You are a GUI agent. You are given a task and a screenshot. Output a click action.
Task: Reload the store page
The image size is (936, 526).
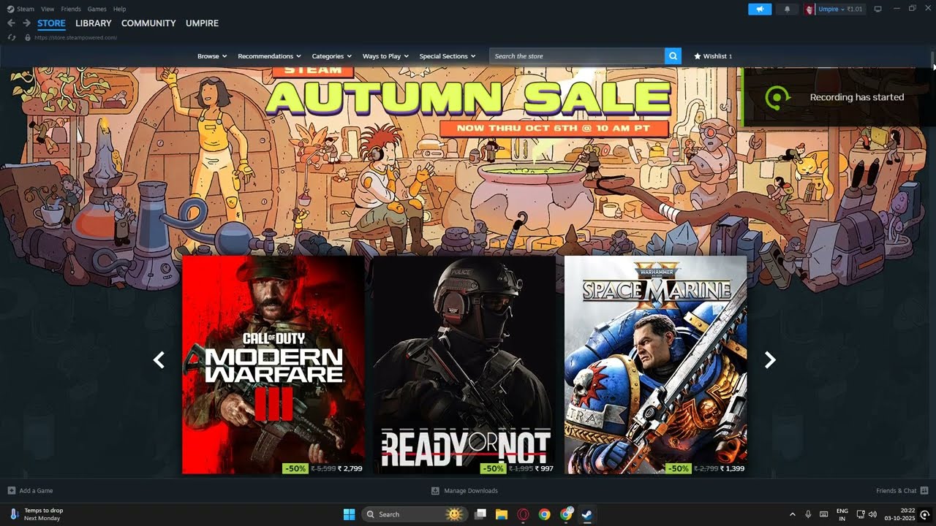11,37
